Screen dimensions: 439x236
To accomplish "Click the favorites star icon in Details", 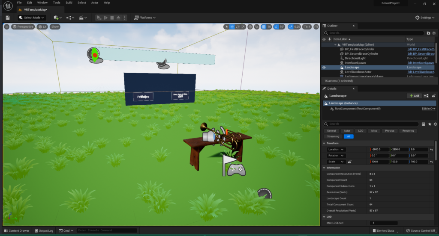I will tap(430, 124).
